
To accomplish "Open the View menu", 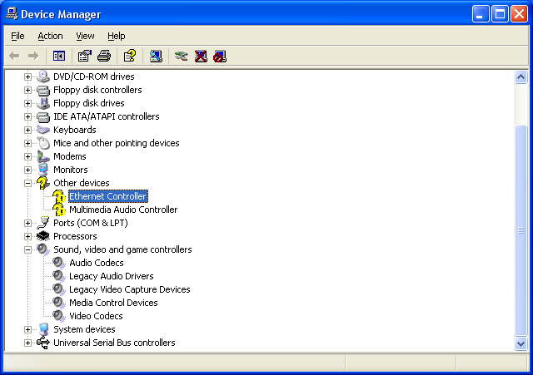I will coord(85,36).
